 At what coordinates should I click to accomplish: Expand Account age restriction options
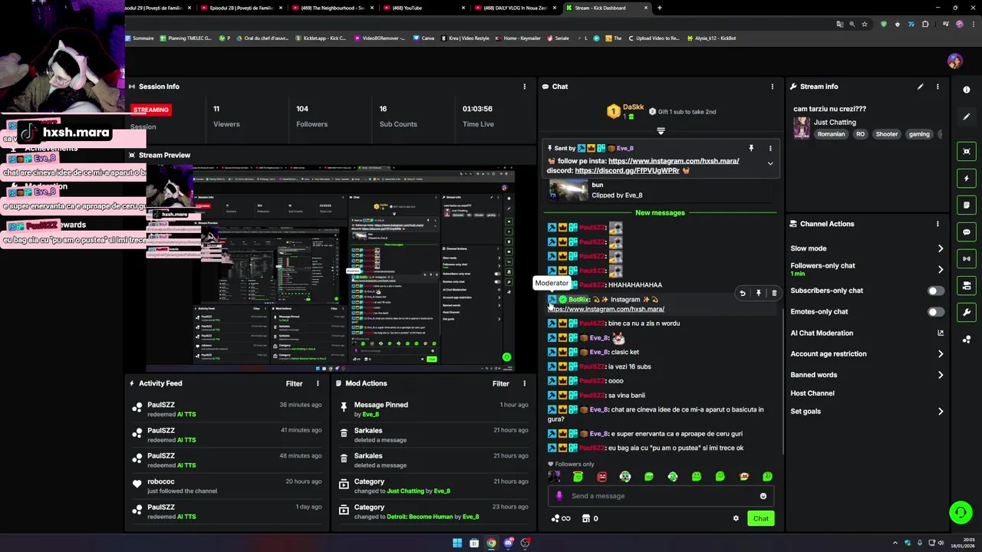click(941, 354)
